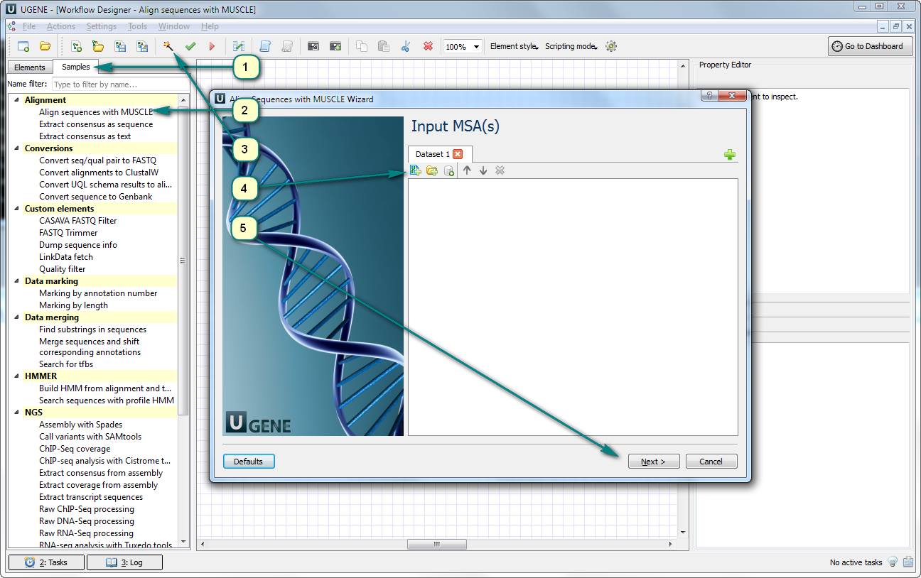Add a folder to the dataset
This screenshot has height=578, width=921.
coord(431,170)
